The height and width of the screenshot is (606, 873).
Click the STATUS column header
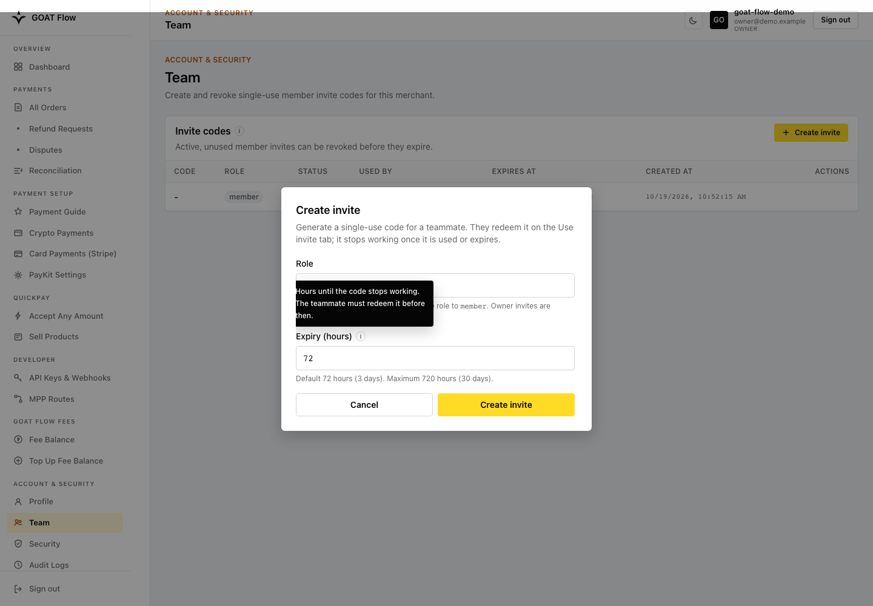coord(312,171)
